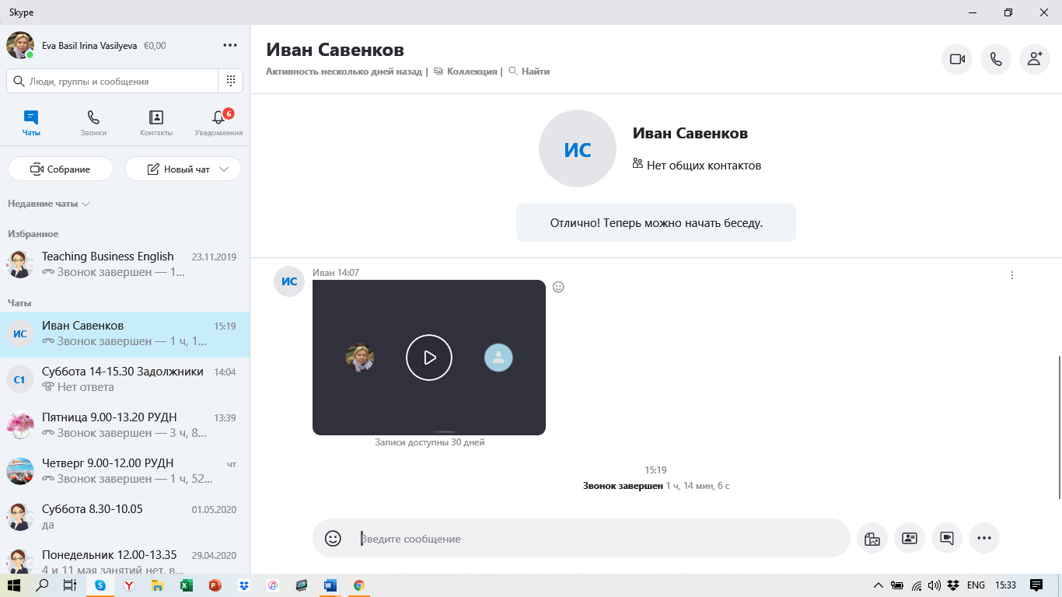Click the add person to chat icon
Screen dimensions: 1062x597
(1034, 59)
